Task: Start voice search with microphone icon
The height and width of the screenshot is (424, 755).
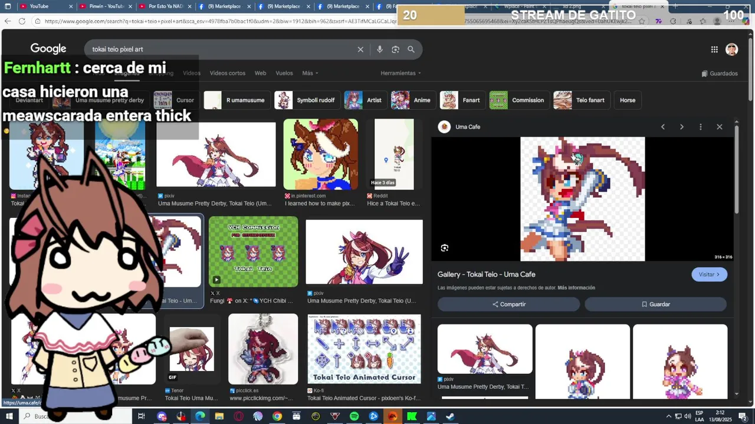Action: pos(380,49)
